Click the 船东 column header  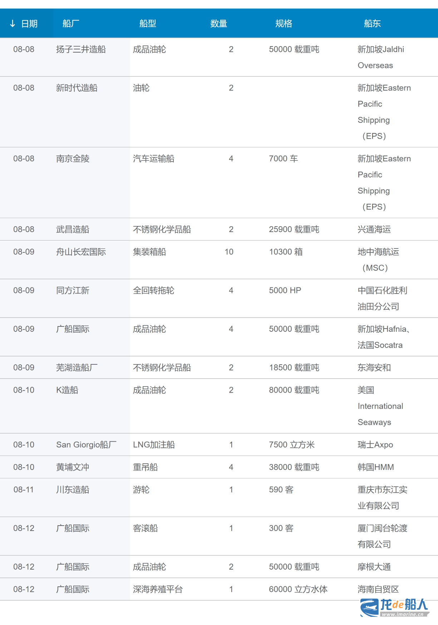(372, 24)
